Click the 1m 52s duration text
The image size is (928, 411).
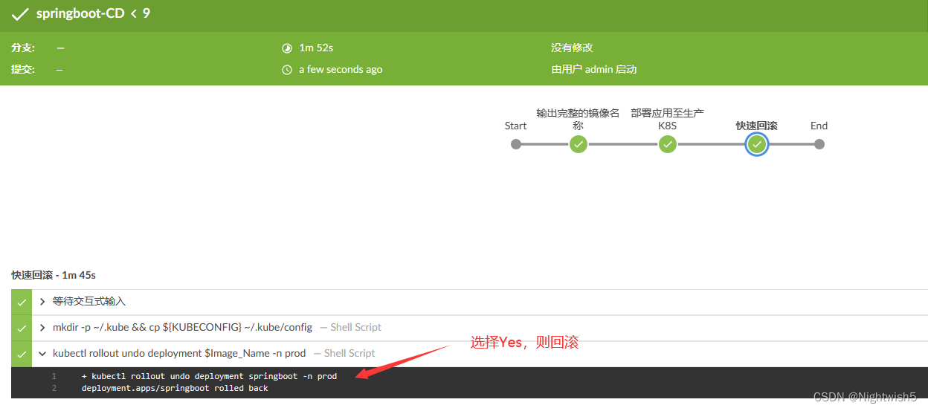coord(316,48)
